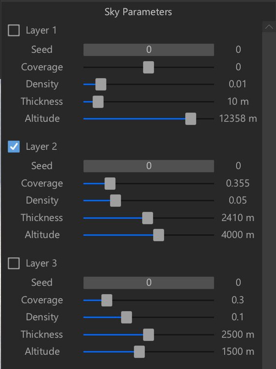Viewport: 276px width, 369px height.
Task: Click Layer 3 Thickness slider handle
Action: click(x=149, y=335)
